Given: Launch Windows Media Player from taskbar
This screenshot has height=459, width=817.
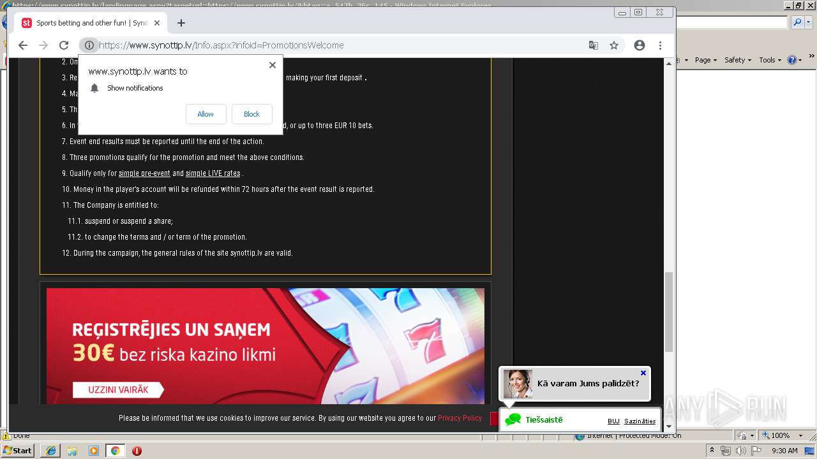Looking at the screenshot, I should pyautogui.click(x=94, y=451).
